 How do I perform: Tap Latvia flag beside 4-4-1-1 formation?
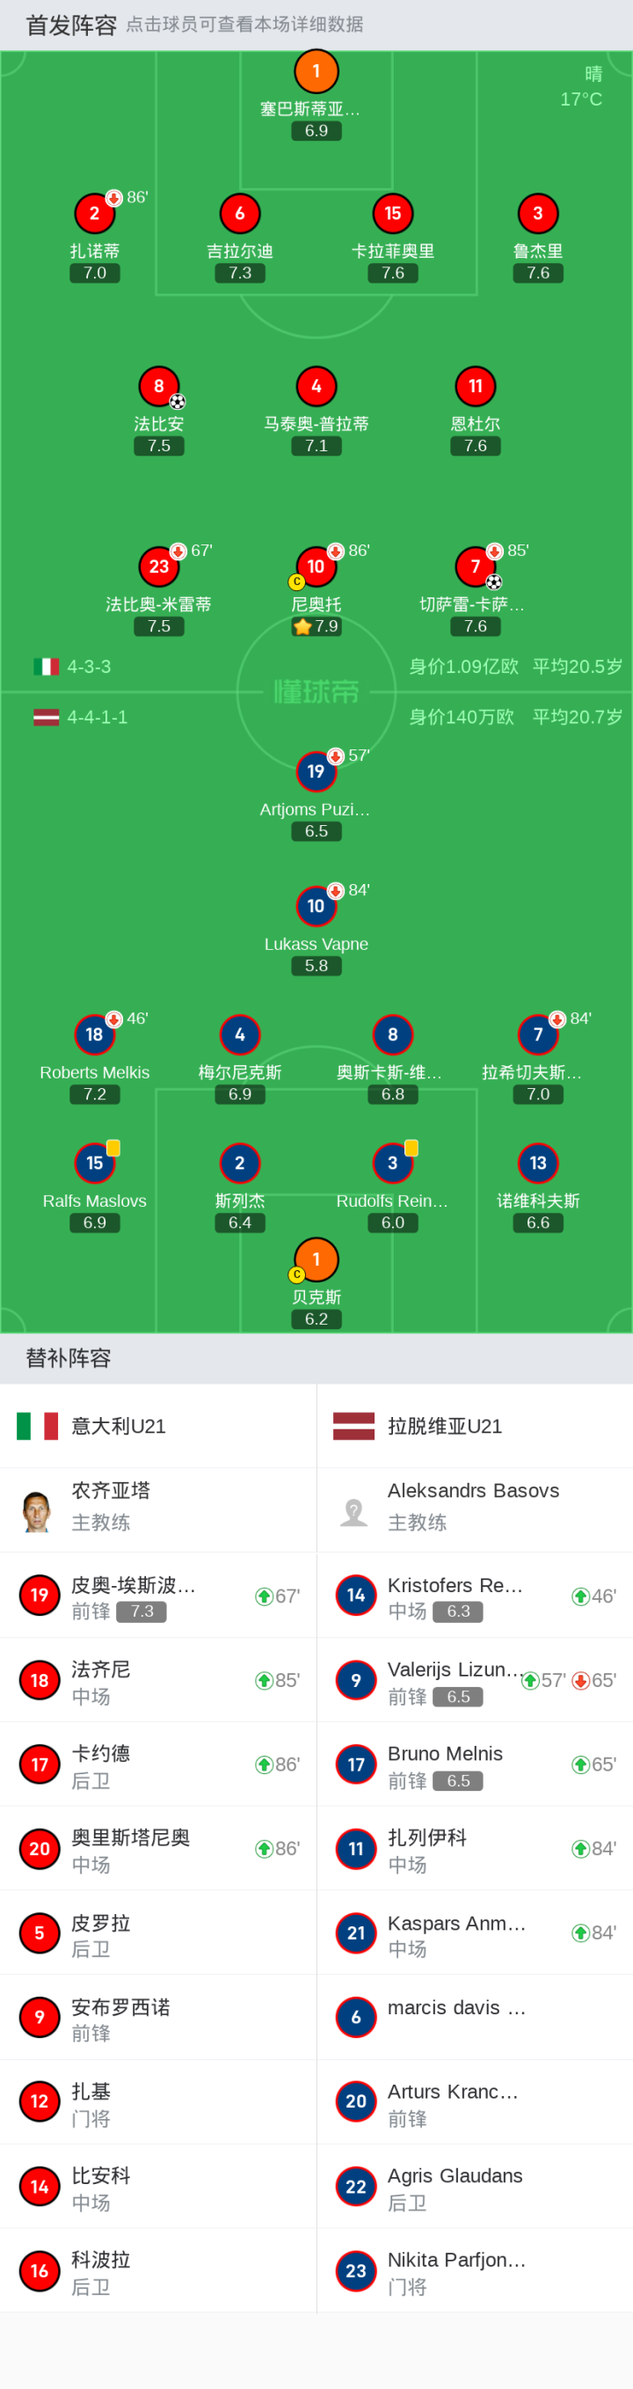(47, 717)
